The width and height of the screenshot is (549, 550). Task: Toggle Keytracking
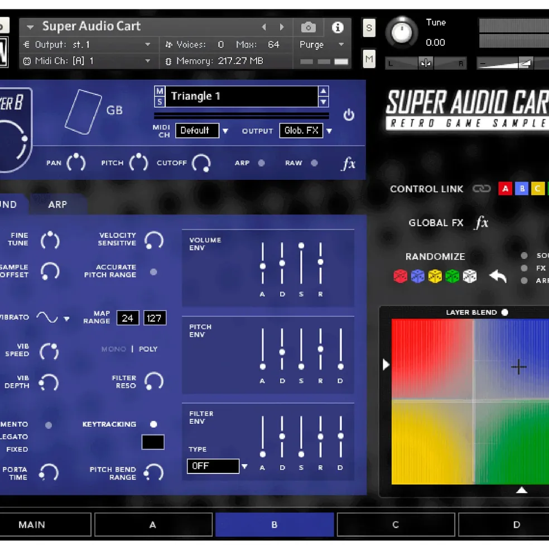[153, 424]
